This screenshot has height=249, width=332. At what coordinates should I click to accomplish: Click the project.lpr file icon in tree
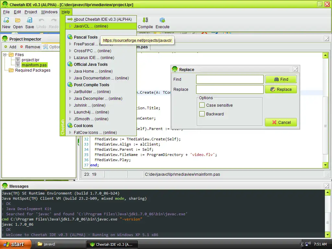point(18,60)
